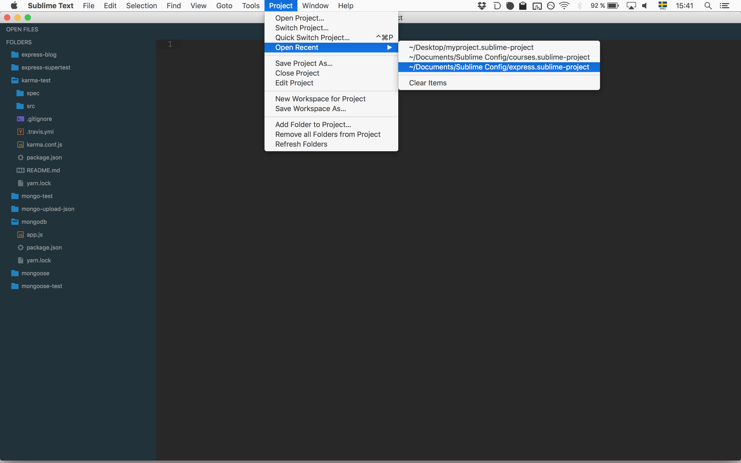
Task: Click the app.js JavaScript icon under mongodb
Action: pyautogui.click(x=20, y=235)
